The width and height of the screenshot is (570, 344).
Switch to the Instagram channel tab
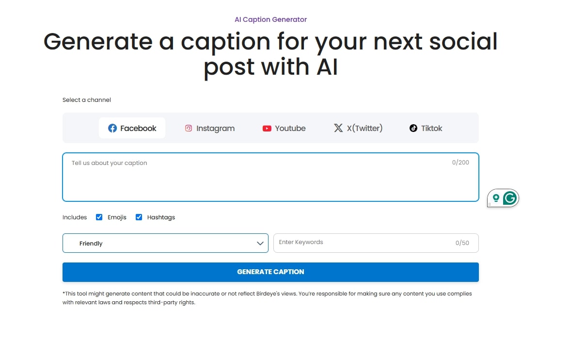coord(209,128)
